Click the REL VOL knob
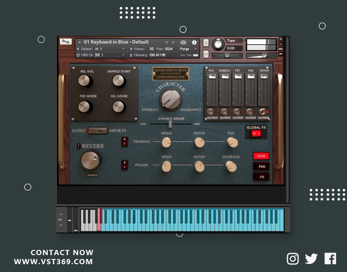 (x=84, y=81)
